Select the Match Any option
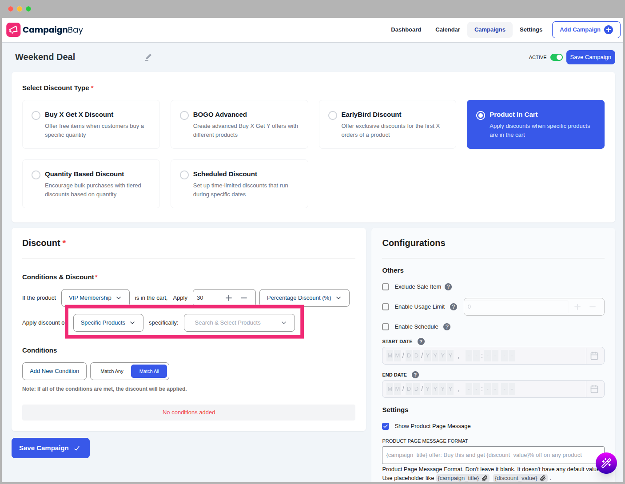This screenshot has width=625, height=484. point(112,371)
